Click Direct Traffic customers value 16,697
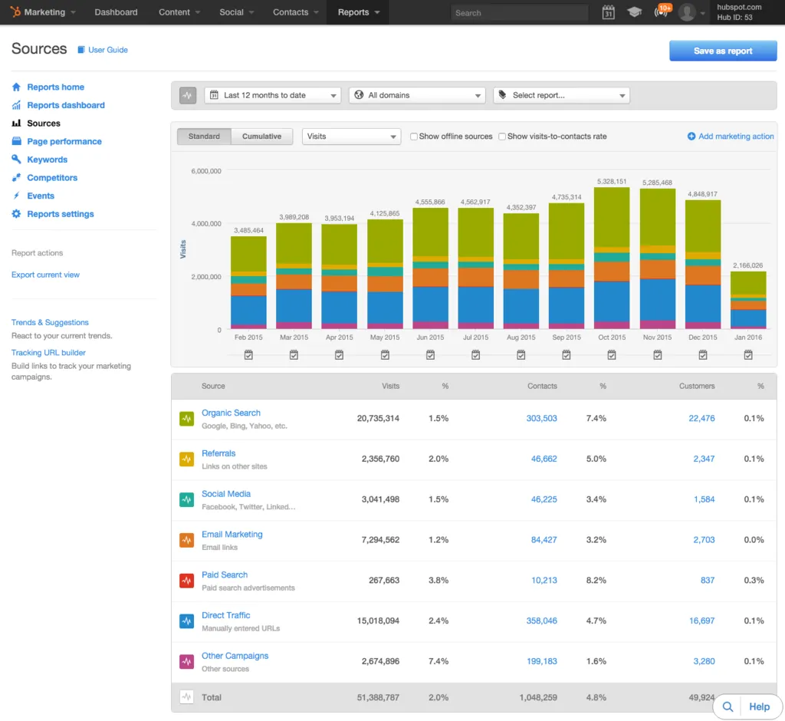This screenshot has height=721, width=785. pos(701,621)
